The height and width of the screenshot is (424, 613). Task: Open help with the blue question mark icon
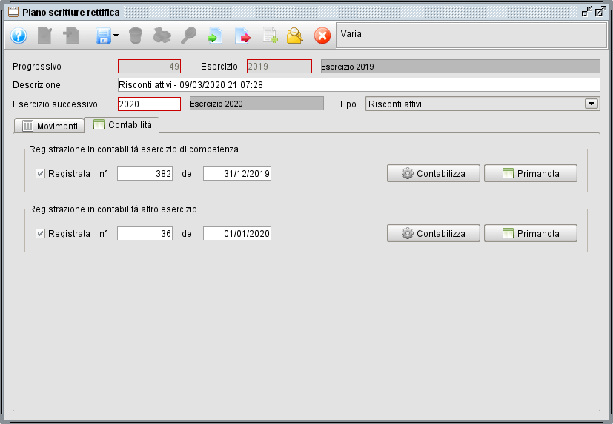[19, 36]
